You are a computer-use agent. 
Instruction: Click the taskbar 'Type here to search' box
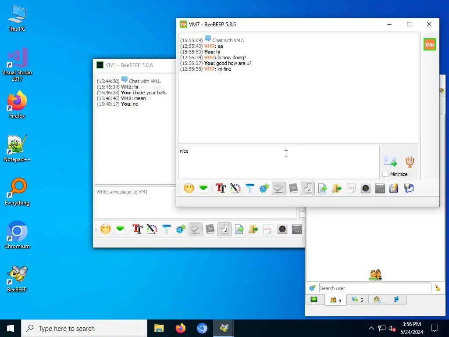[84, 328]
